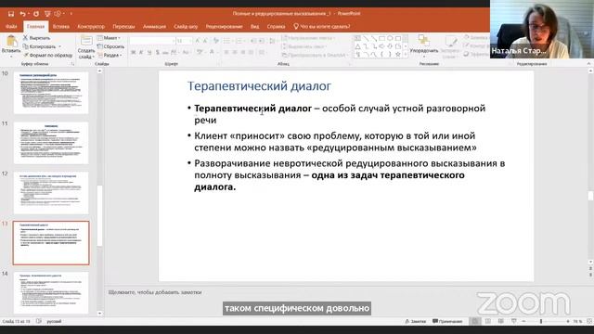594x334 pixels.
Task: Open the font color picker
Action: click(x=213, y=52)
